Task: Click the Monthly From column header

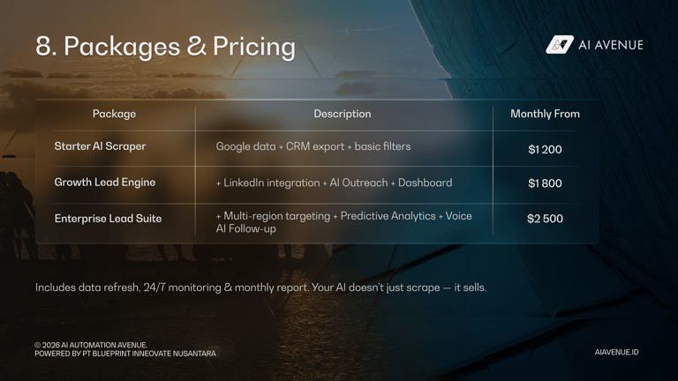Action: (545, 114)
